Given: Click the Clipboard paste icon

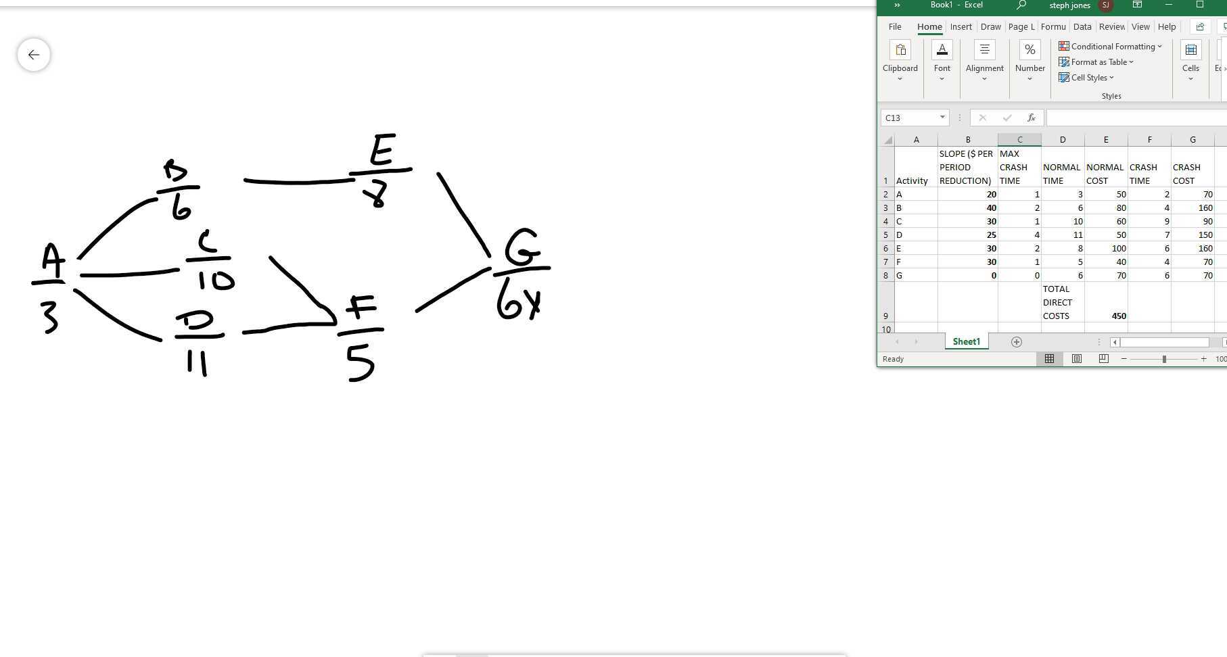Looking at the screenshot, I should click(900, 50).
